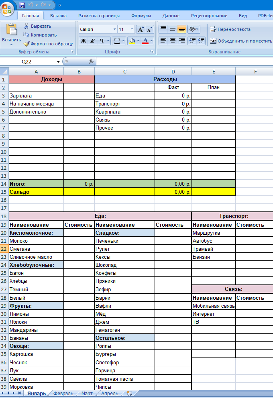Expand the Name Box dropdown arrow

coord(58,62)
